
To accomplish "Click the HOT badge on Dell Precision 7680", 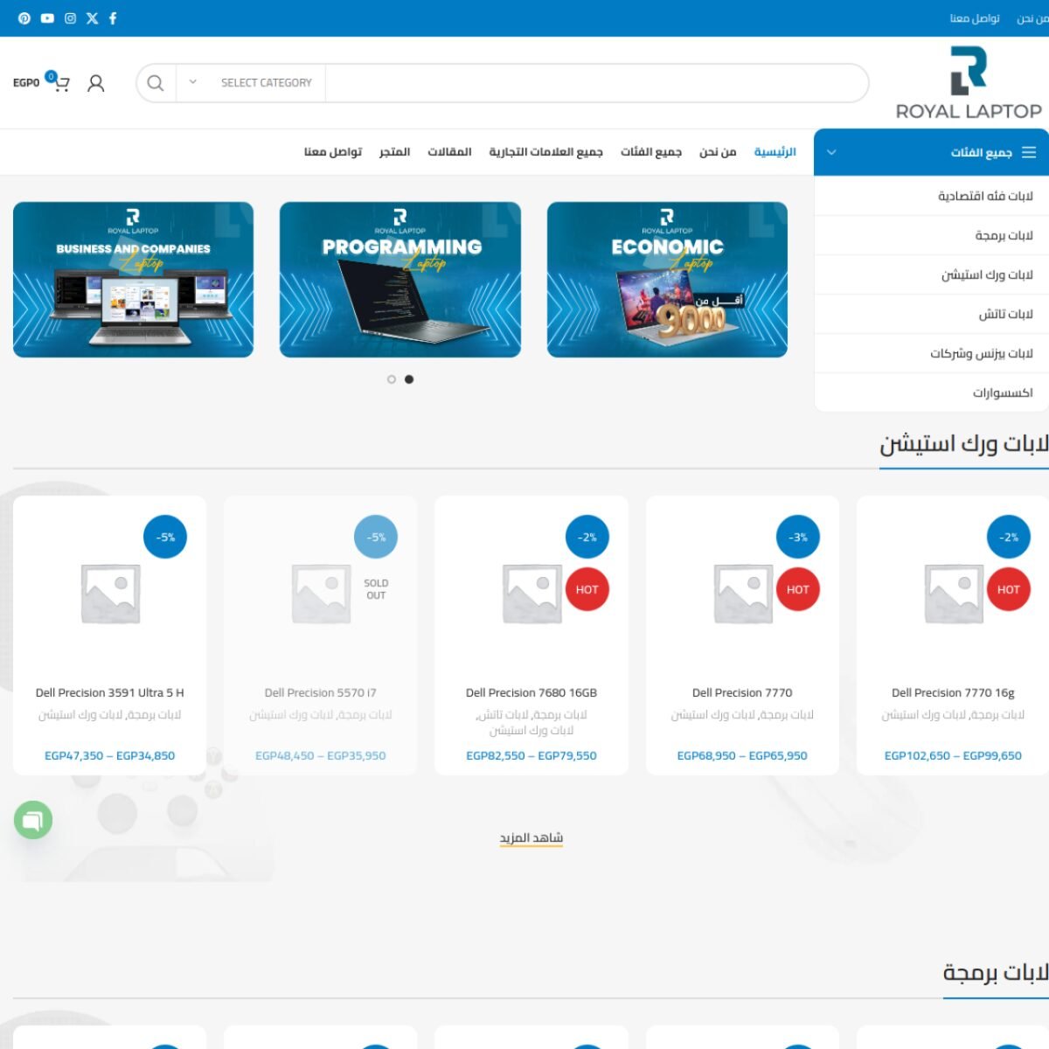I will click(587, 590).
